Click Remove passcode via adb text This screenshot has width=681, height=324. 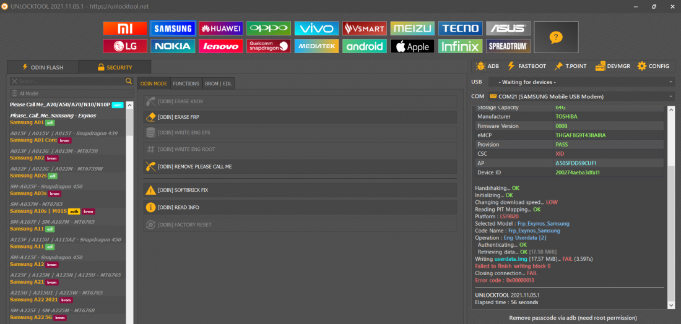[x=573, y=318]
